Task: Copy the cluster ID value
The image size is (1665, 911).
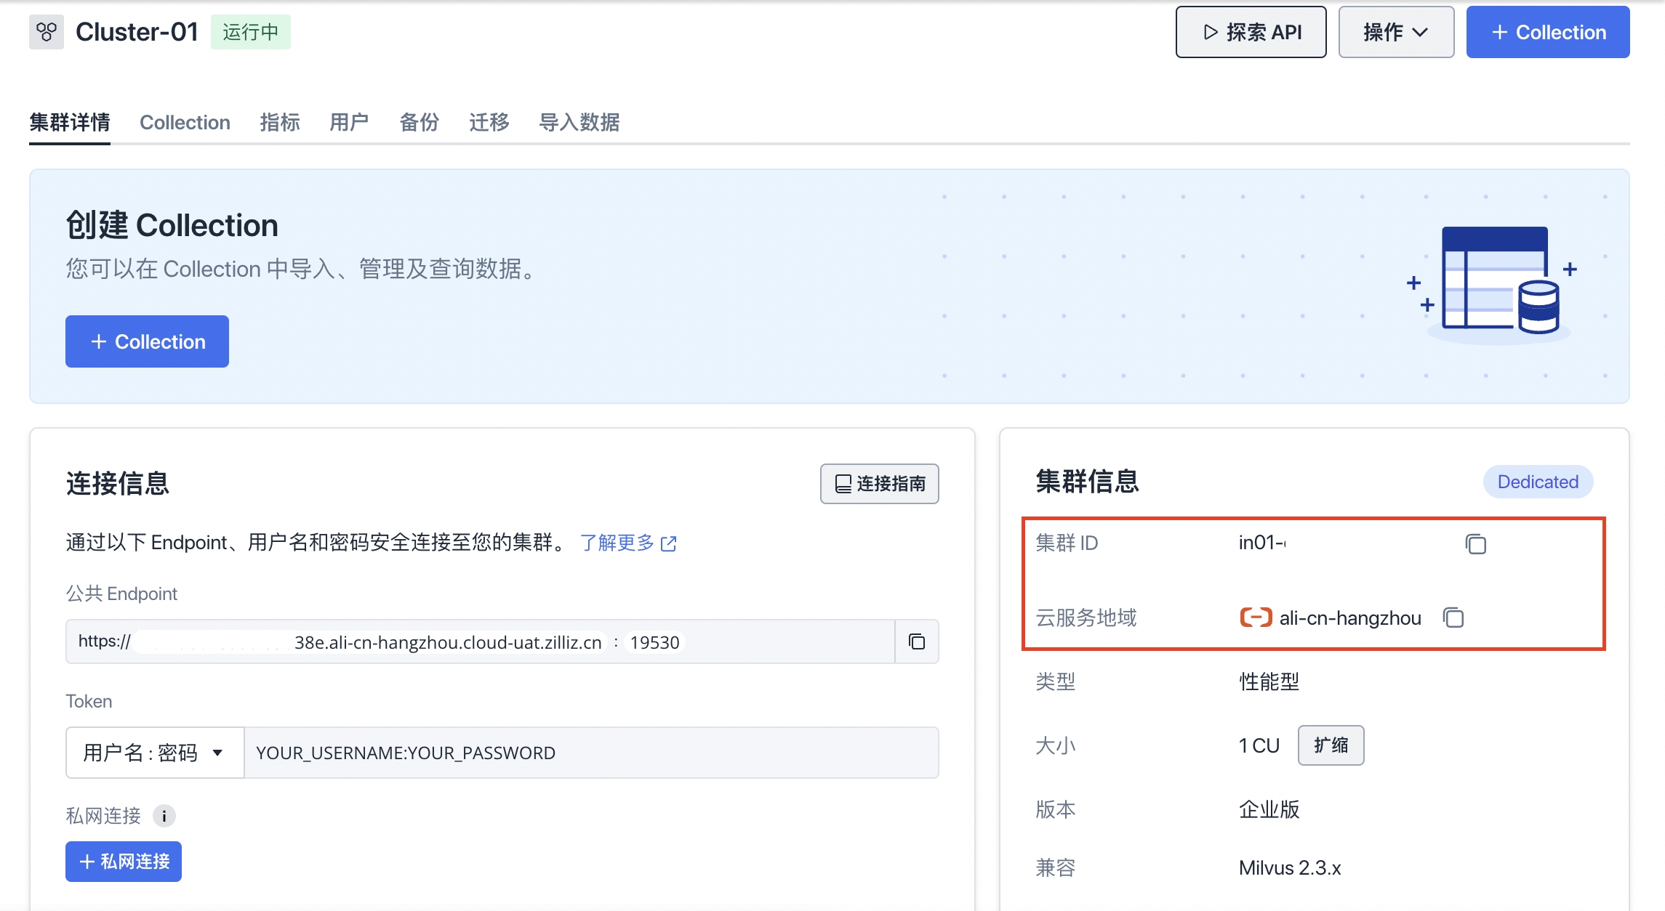Action: click(1475, 543)
